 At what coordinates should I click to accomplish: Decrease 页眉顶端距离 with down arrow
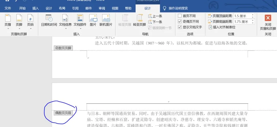tap(253, 17)
